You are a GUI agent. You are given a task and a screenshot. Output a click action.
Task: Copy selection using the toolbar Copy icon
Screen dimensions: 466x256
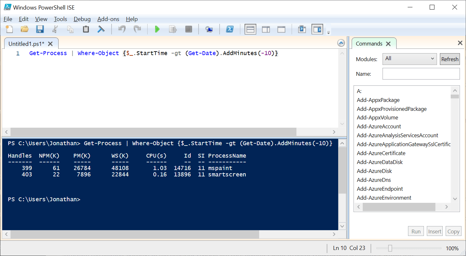pyautogui.click(x=70, y=29)
